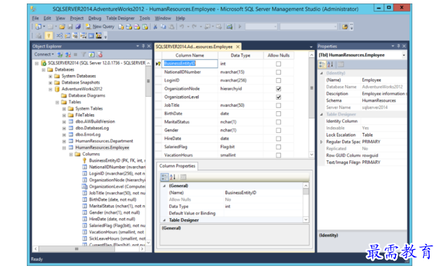Click the Save icon in toolbar
438x270 pixels.
tap(71, 26)
